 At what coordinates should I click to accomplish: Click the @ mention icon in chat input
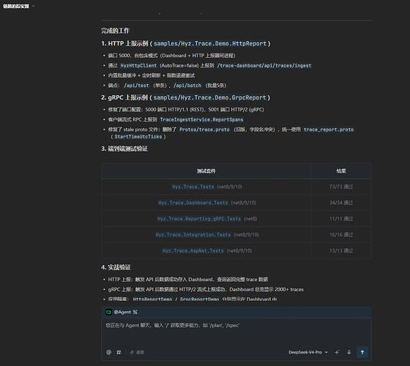point(109,352)
